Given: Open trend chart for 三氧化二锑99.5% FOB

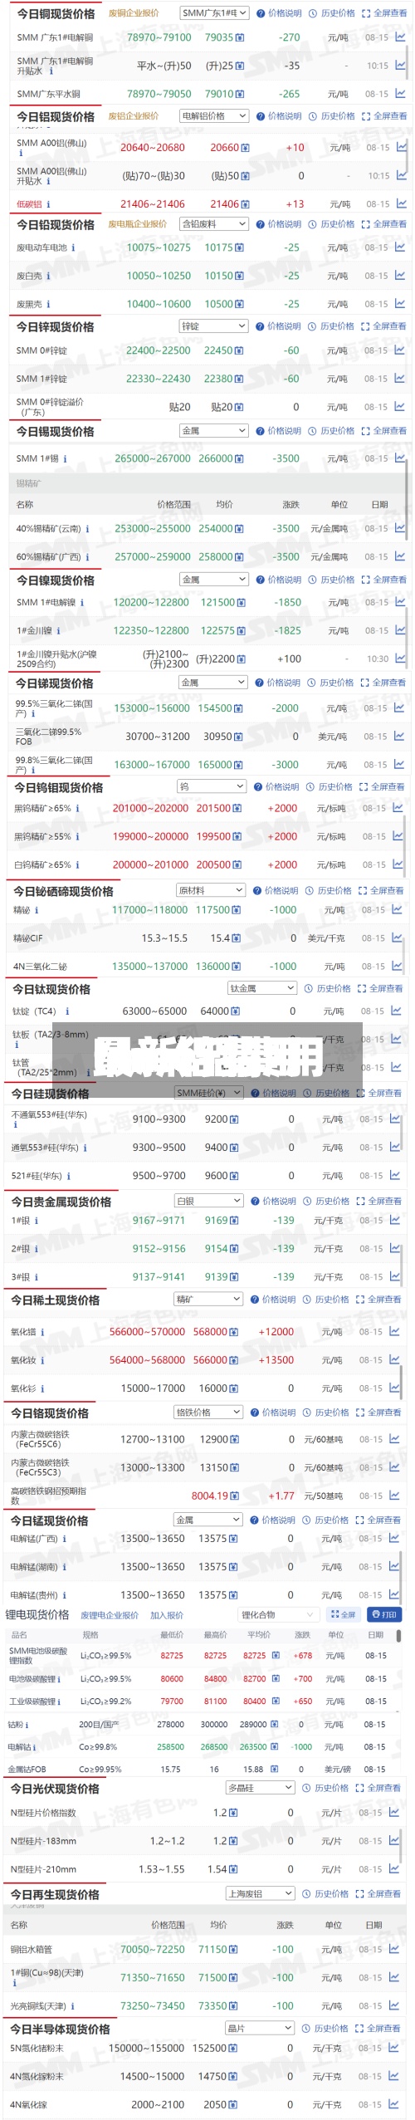Looking at the screenshot, I should 401,737.
